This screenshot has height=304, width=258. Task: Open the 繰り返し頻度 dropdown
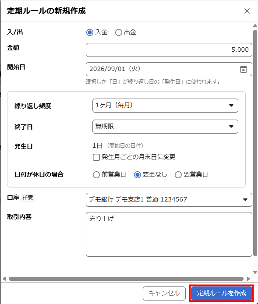[165, 106]
